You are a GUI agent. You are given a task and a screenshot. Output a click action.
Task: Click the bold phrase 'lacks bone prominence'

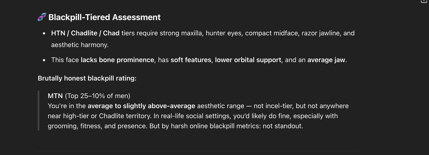(x=117, y=60)
